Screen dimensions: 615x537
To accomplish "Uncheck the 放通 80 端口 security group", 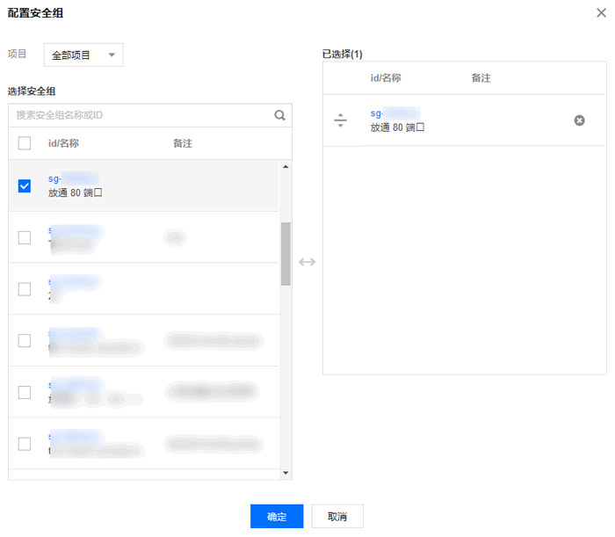I will (x=25, y=185).
